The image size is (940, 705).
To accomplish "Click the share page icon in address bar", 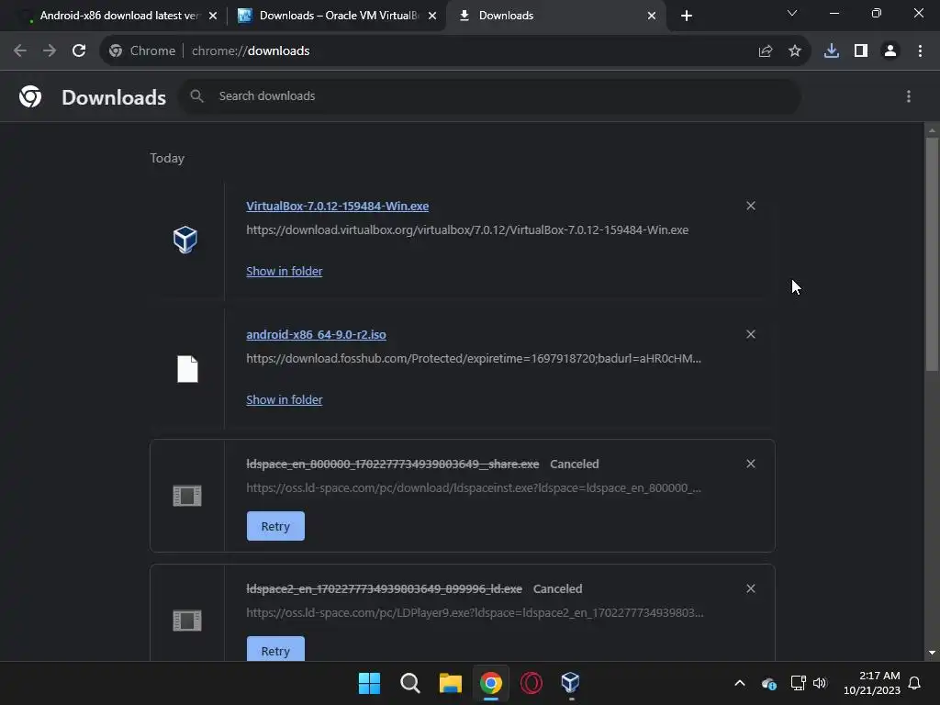I will [766, 51].
